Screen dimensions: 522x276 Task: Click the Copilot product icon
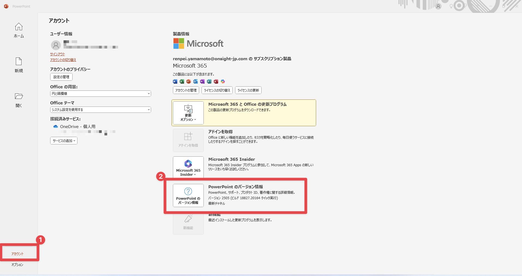[223, 81]
